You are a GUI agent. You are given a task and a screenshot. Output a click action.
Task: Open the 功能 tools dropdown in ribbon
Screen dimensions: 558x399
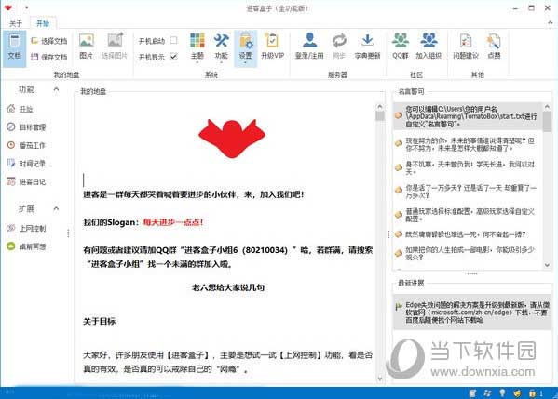click(x=221, y=48)
